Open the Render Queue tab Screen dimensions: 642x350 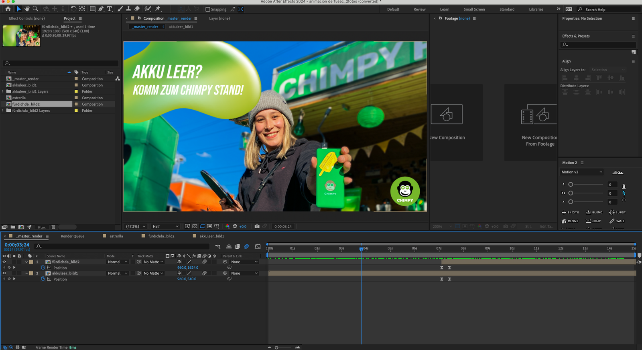pyautogui.click(x=72, y=236)
